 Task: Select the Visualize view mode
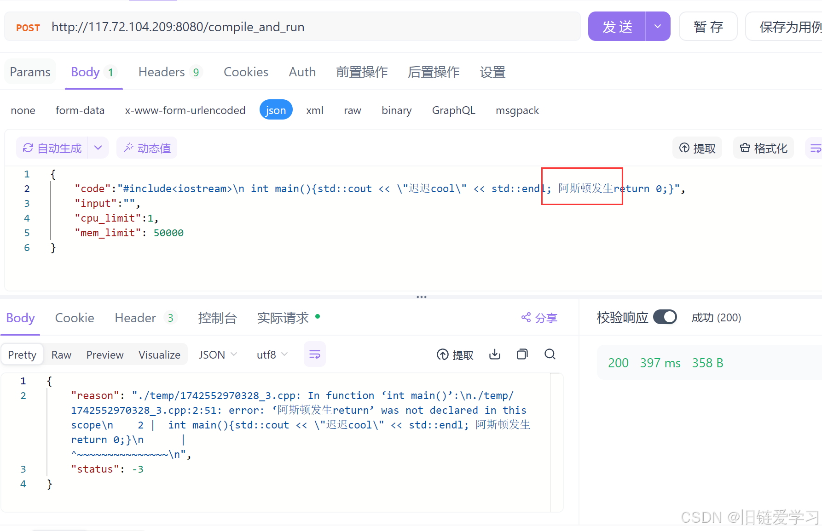pyautogui.click(x=159, y=354)
